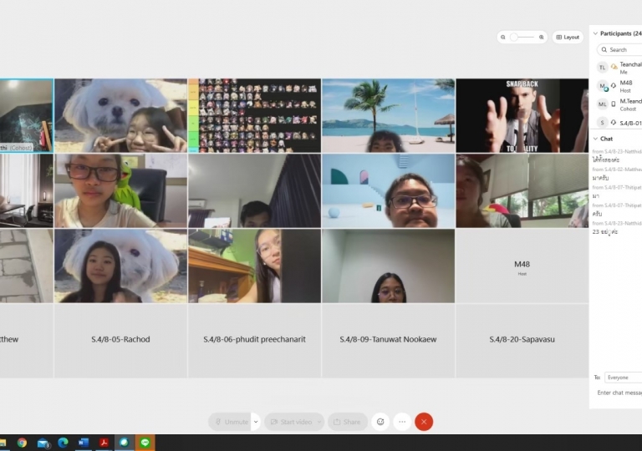Click the Share content button
642x451 pixels.
[x=347, y=422]
